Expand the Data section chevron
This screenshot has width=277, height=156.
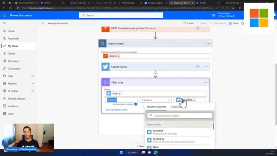point(32,76)
